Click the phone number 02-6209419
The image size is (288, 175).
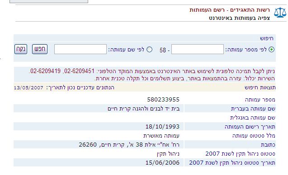(x=45, y=71)
